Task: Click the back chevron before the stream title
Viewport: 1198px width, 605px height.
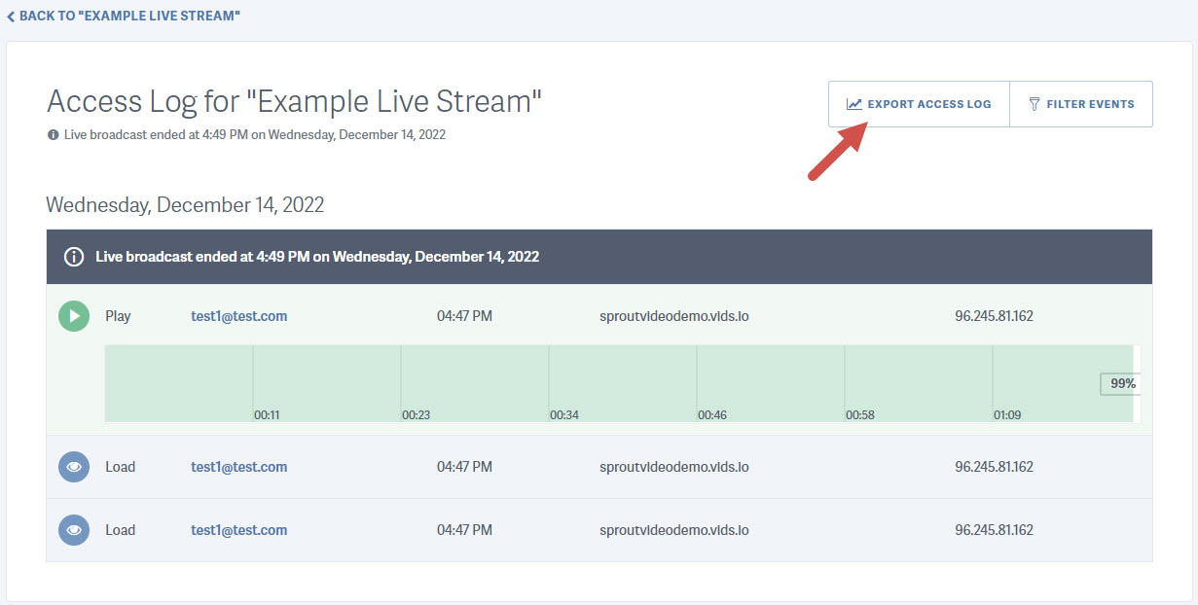Action: 11,16
